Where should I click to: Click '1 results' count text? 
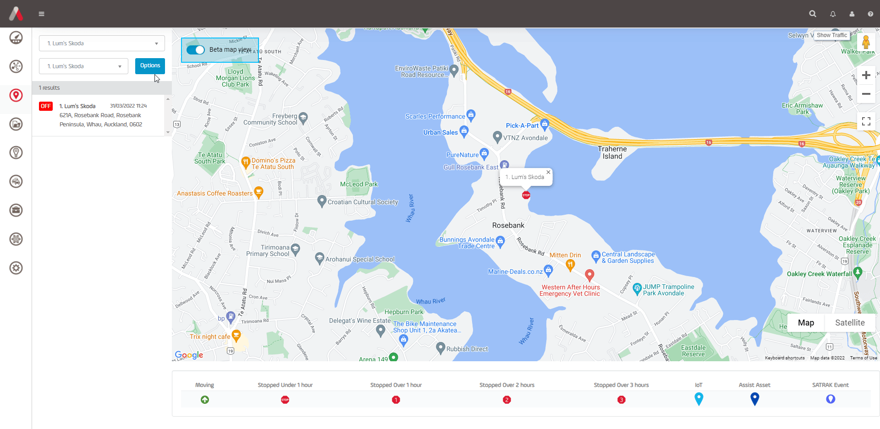pyautogui.click(x=49, y=88)
